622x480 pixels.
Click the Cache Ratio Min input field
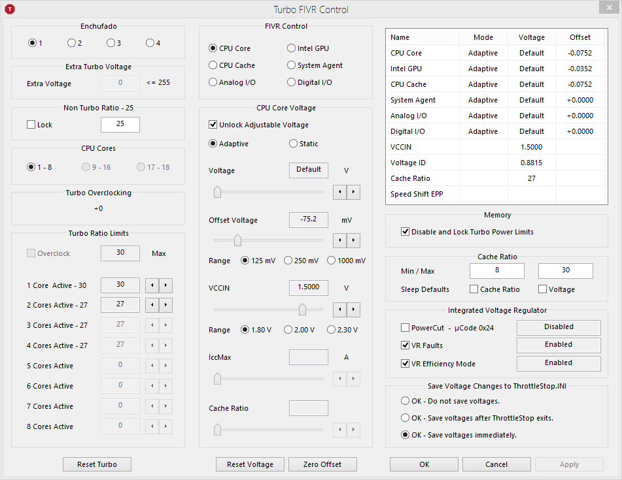(496, 270)
